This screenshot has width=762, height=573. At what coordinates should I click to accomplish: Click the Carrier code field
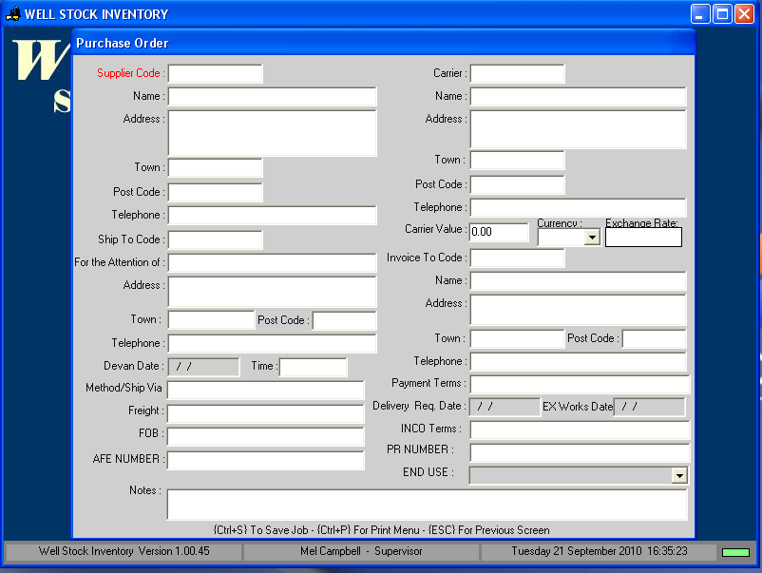tap(518, 74)
